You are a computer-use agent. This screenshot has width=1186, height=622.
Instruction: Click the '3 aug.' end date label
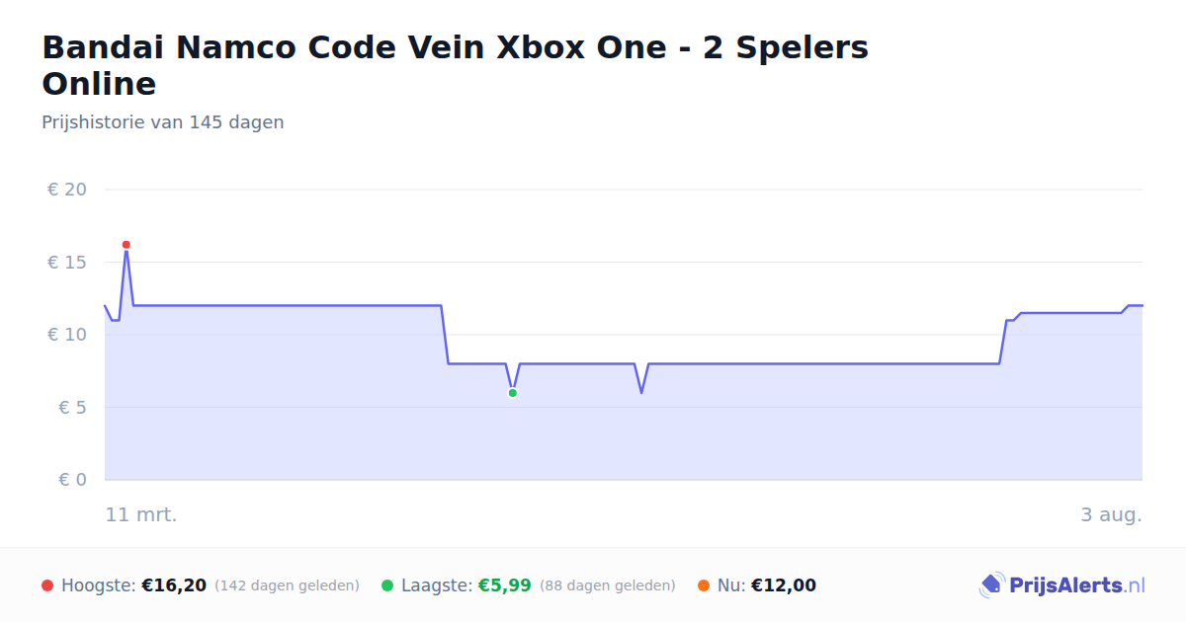pos(1112,515)
